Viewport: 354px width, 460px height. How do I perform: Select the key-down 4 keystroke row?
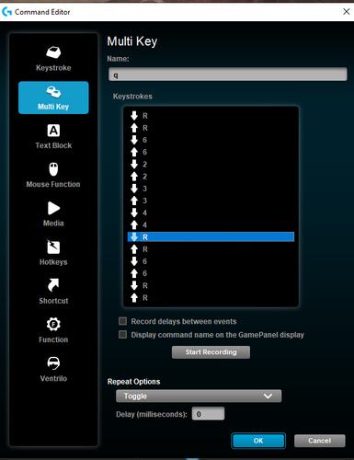211,213
